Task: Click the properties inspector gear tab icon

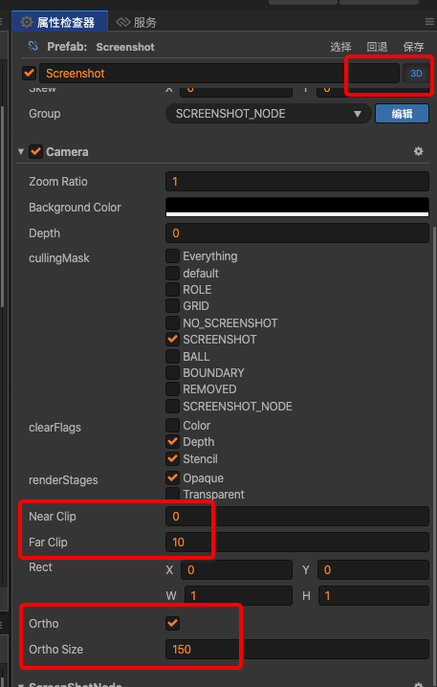Action: pos(26,22)
